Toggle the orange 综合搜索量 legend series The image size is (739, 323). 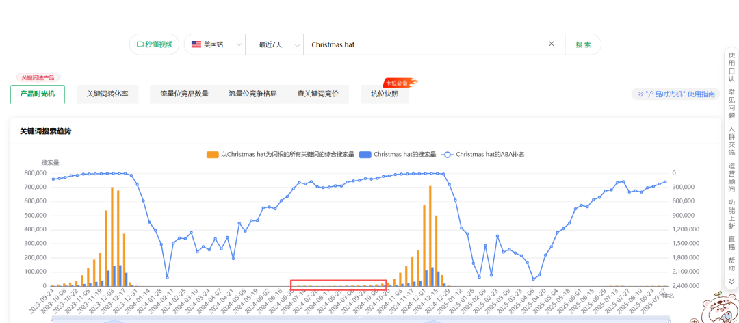point(280,154)
